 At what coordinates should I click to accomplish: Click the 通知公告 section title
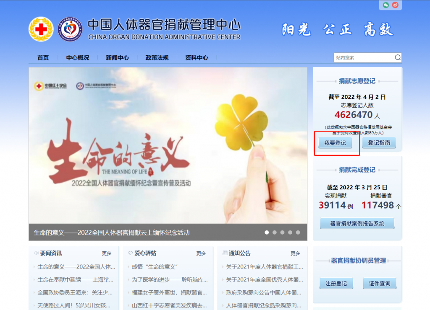240,253
